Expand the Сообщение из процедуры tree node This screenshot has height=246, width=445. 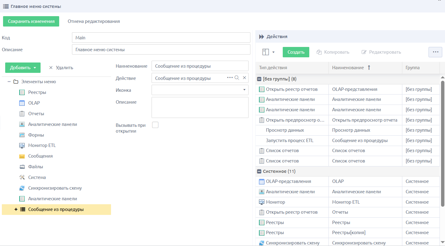pyautogui.click(x=16, y=209)
